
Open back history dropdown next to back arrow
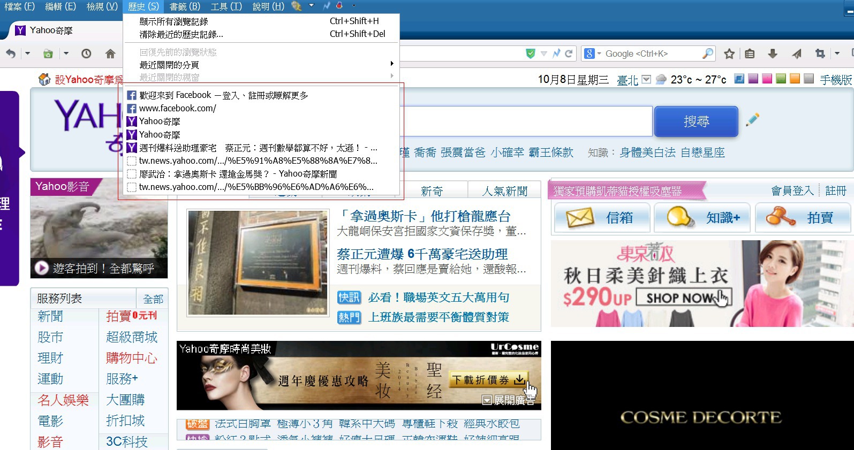[x=27, y=54]
